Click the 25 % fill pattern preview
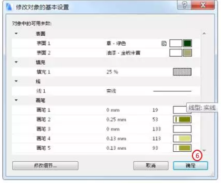Screen dimensions: 221x184 click(182, 72)
